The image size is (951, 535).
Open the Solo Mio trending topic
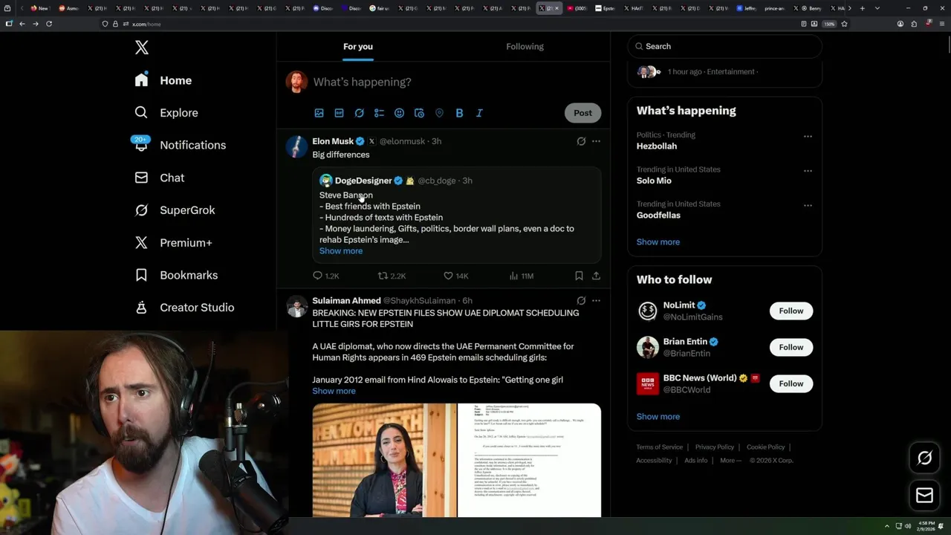[654, 181]
